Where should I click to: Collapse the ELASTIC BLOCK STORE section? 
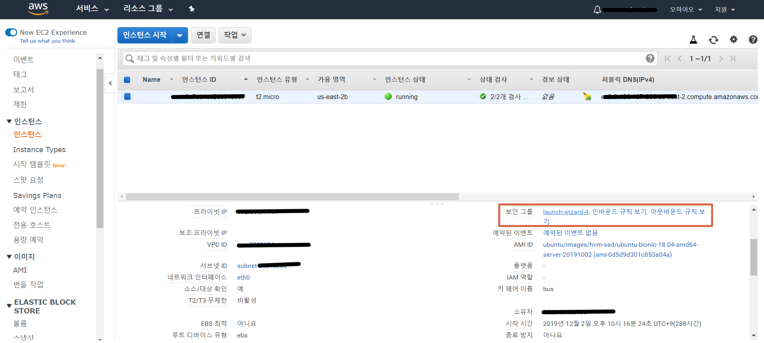9,306
